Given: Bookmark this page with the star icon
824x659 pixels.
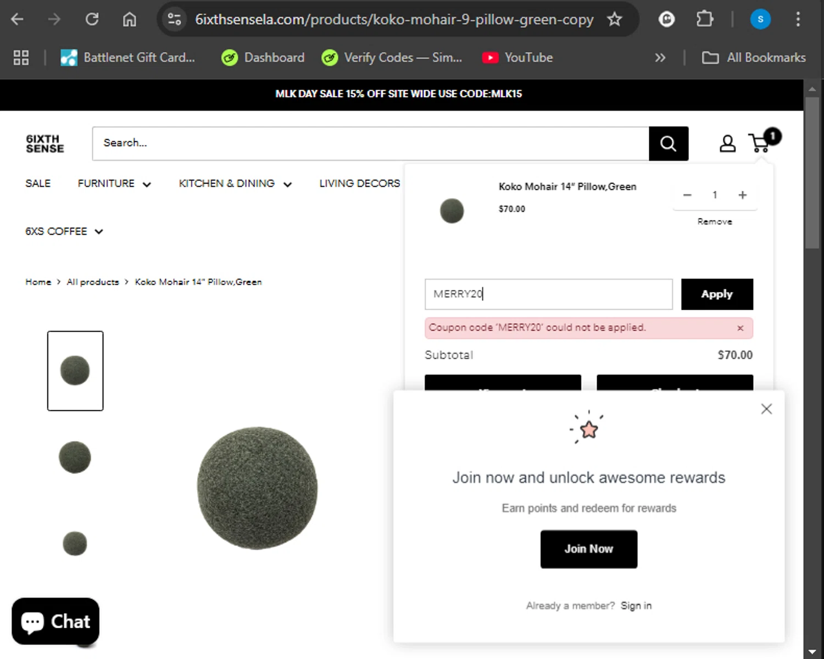Looking at the screenshot, I should click(x=615, y=20).
